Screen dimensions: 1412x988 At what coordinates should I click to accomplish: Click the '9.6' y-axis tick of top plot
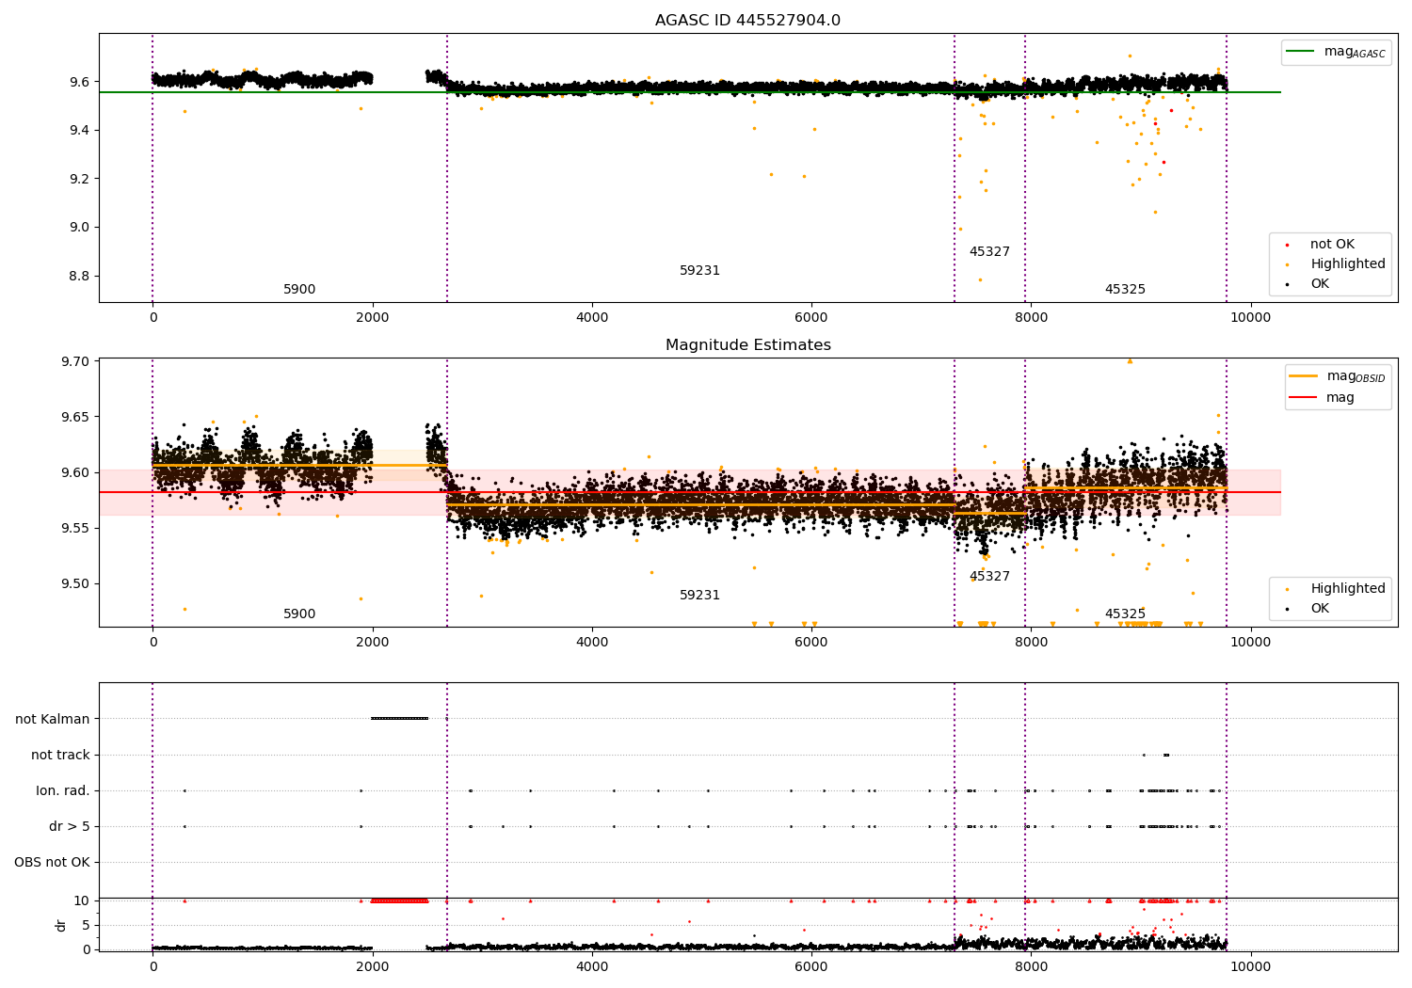(79, 82)
